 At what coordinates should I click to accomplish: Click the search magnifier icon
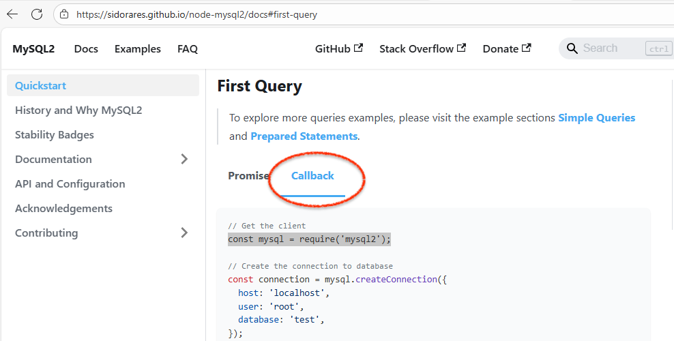pos(572,48)
